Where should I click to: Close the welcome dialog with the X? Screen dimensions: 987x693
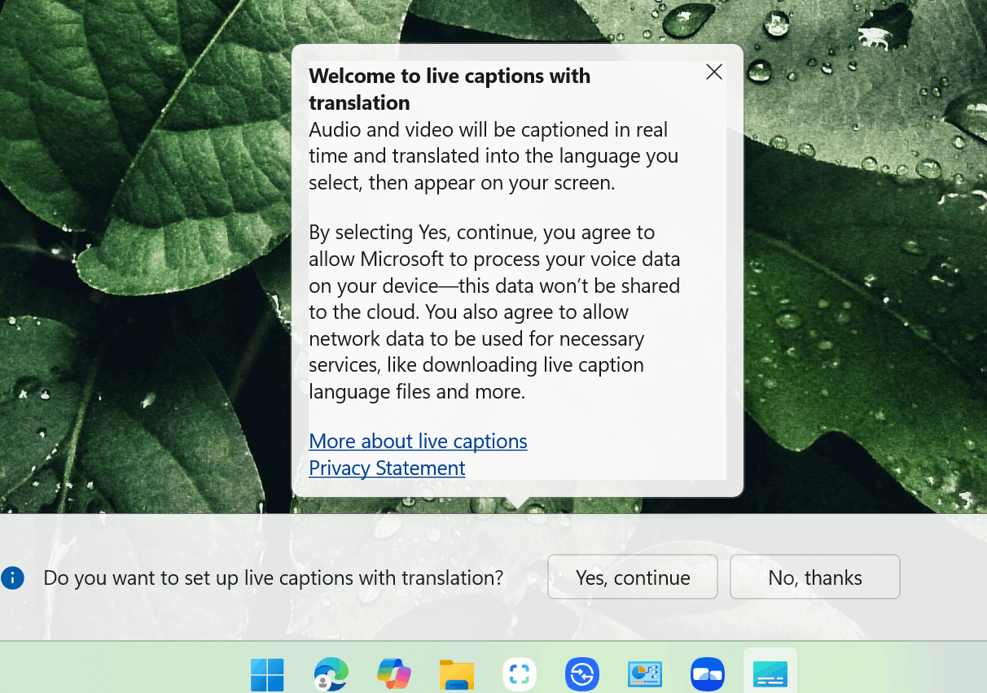(x=714, y=72)
